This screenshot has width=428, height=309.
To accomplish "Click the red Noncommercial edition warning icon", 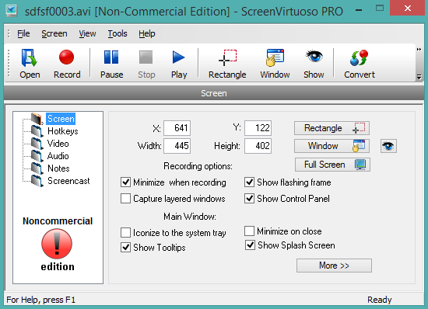I will coord(57,244).
